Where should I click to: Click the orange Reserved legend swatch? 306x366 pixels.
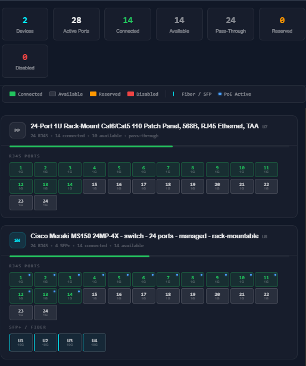[93, 94]
